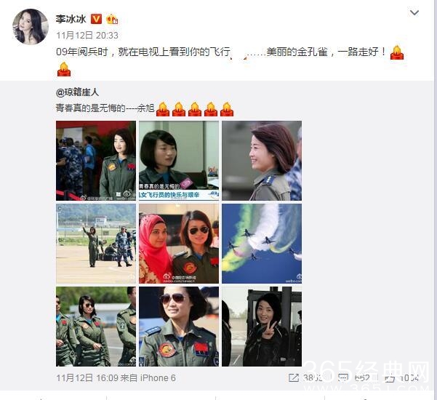Screen dimensions: 437x400
Task: Click the crown membership level badge
Action: pos(112,19)
